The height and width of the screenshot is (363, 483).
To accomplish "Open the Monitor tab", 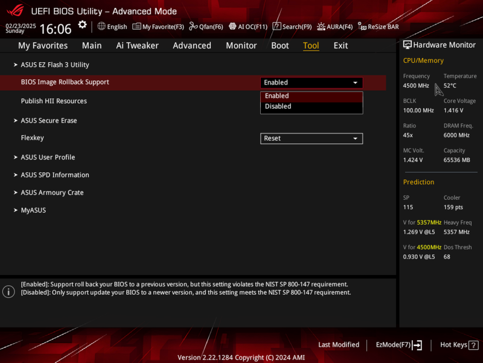I will click(x=241, y=46).
